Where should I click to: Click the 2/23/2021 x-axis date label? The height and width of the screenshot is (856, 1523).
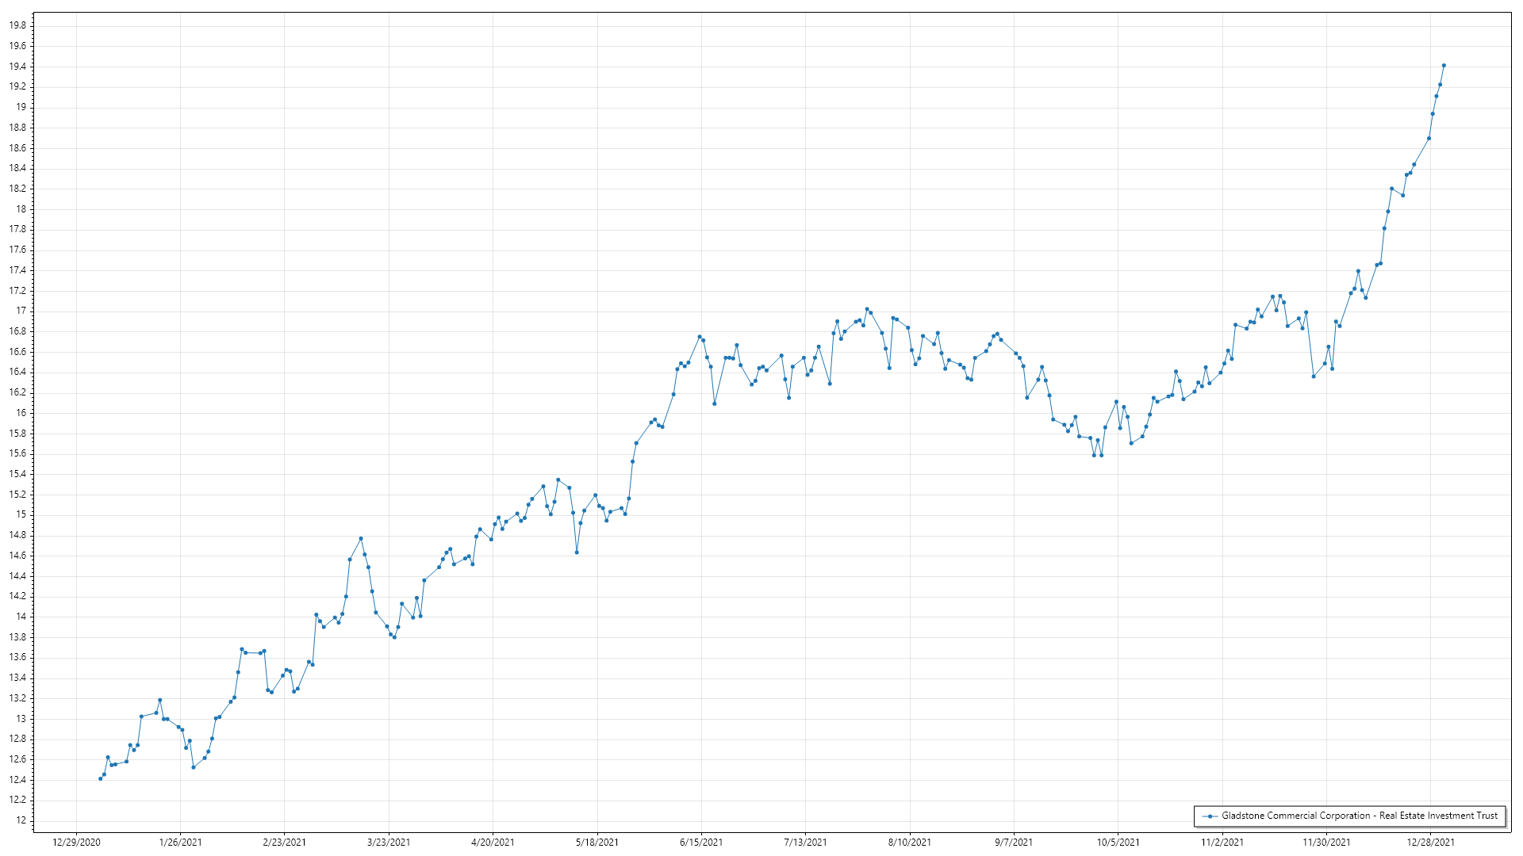(285, 843)
